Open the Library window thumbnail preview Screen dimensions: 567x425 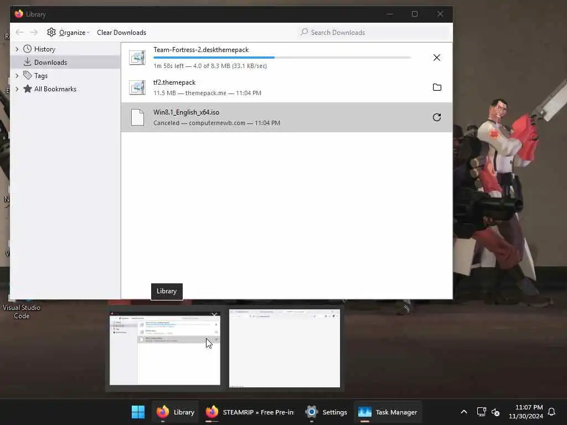pos(165,349)
